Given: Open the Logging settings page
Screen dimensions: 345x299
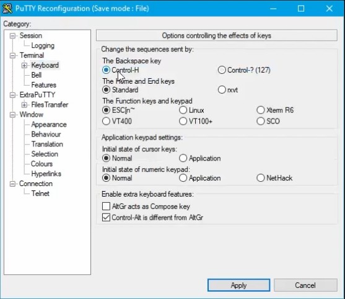Looking at the screenshot, I should (43, 46).
